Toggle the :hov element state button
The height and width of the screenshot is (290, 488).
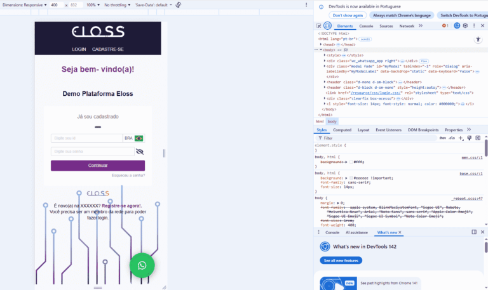442,138
